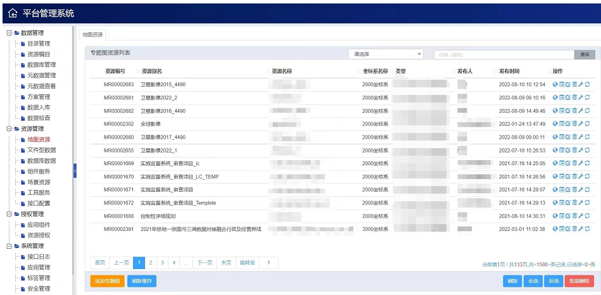Click edit icon for MR00002391 row
601x295 pixels.
point(568,229)
